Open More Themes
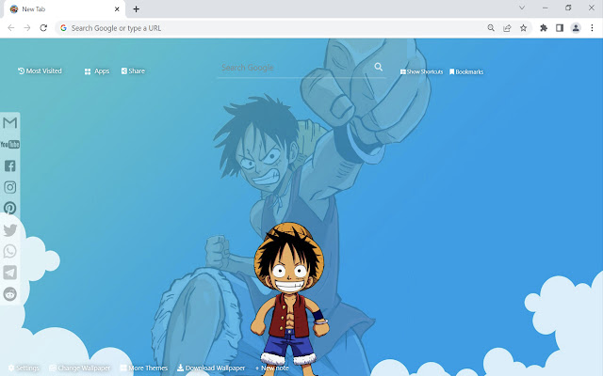 coord(144,368)
